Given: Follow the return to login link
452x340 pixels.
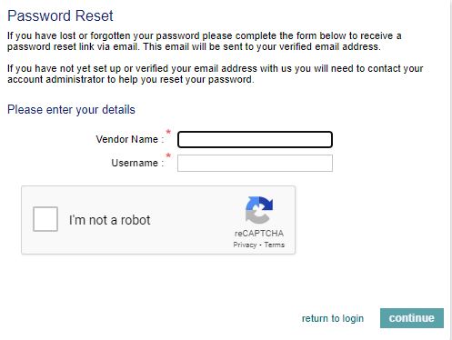Looking at the screenshot, I should pos(333,318).
